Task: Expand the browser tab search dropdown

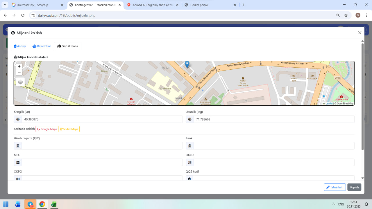Action: pyautogui.click(x=5, y=5)
